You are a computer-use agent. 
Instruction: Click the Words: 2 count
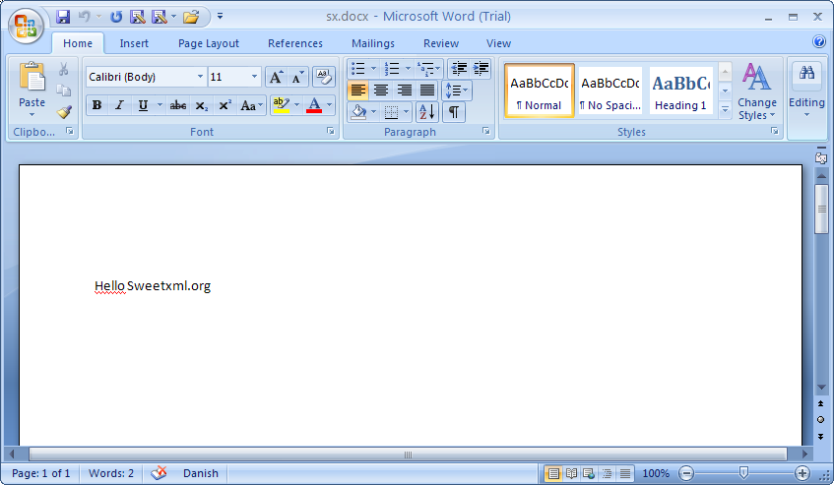coord(110,473)
